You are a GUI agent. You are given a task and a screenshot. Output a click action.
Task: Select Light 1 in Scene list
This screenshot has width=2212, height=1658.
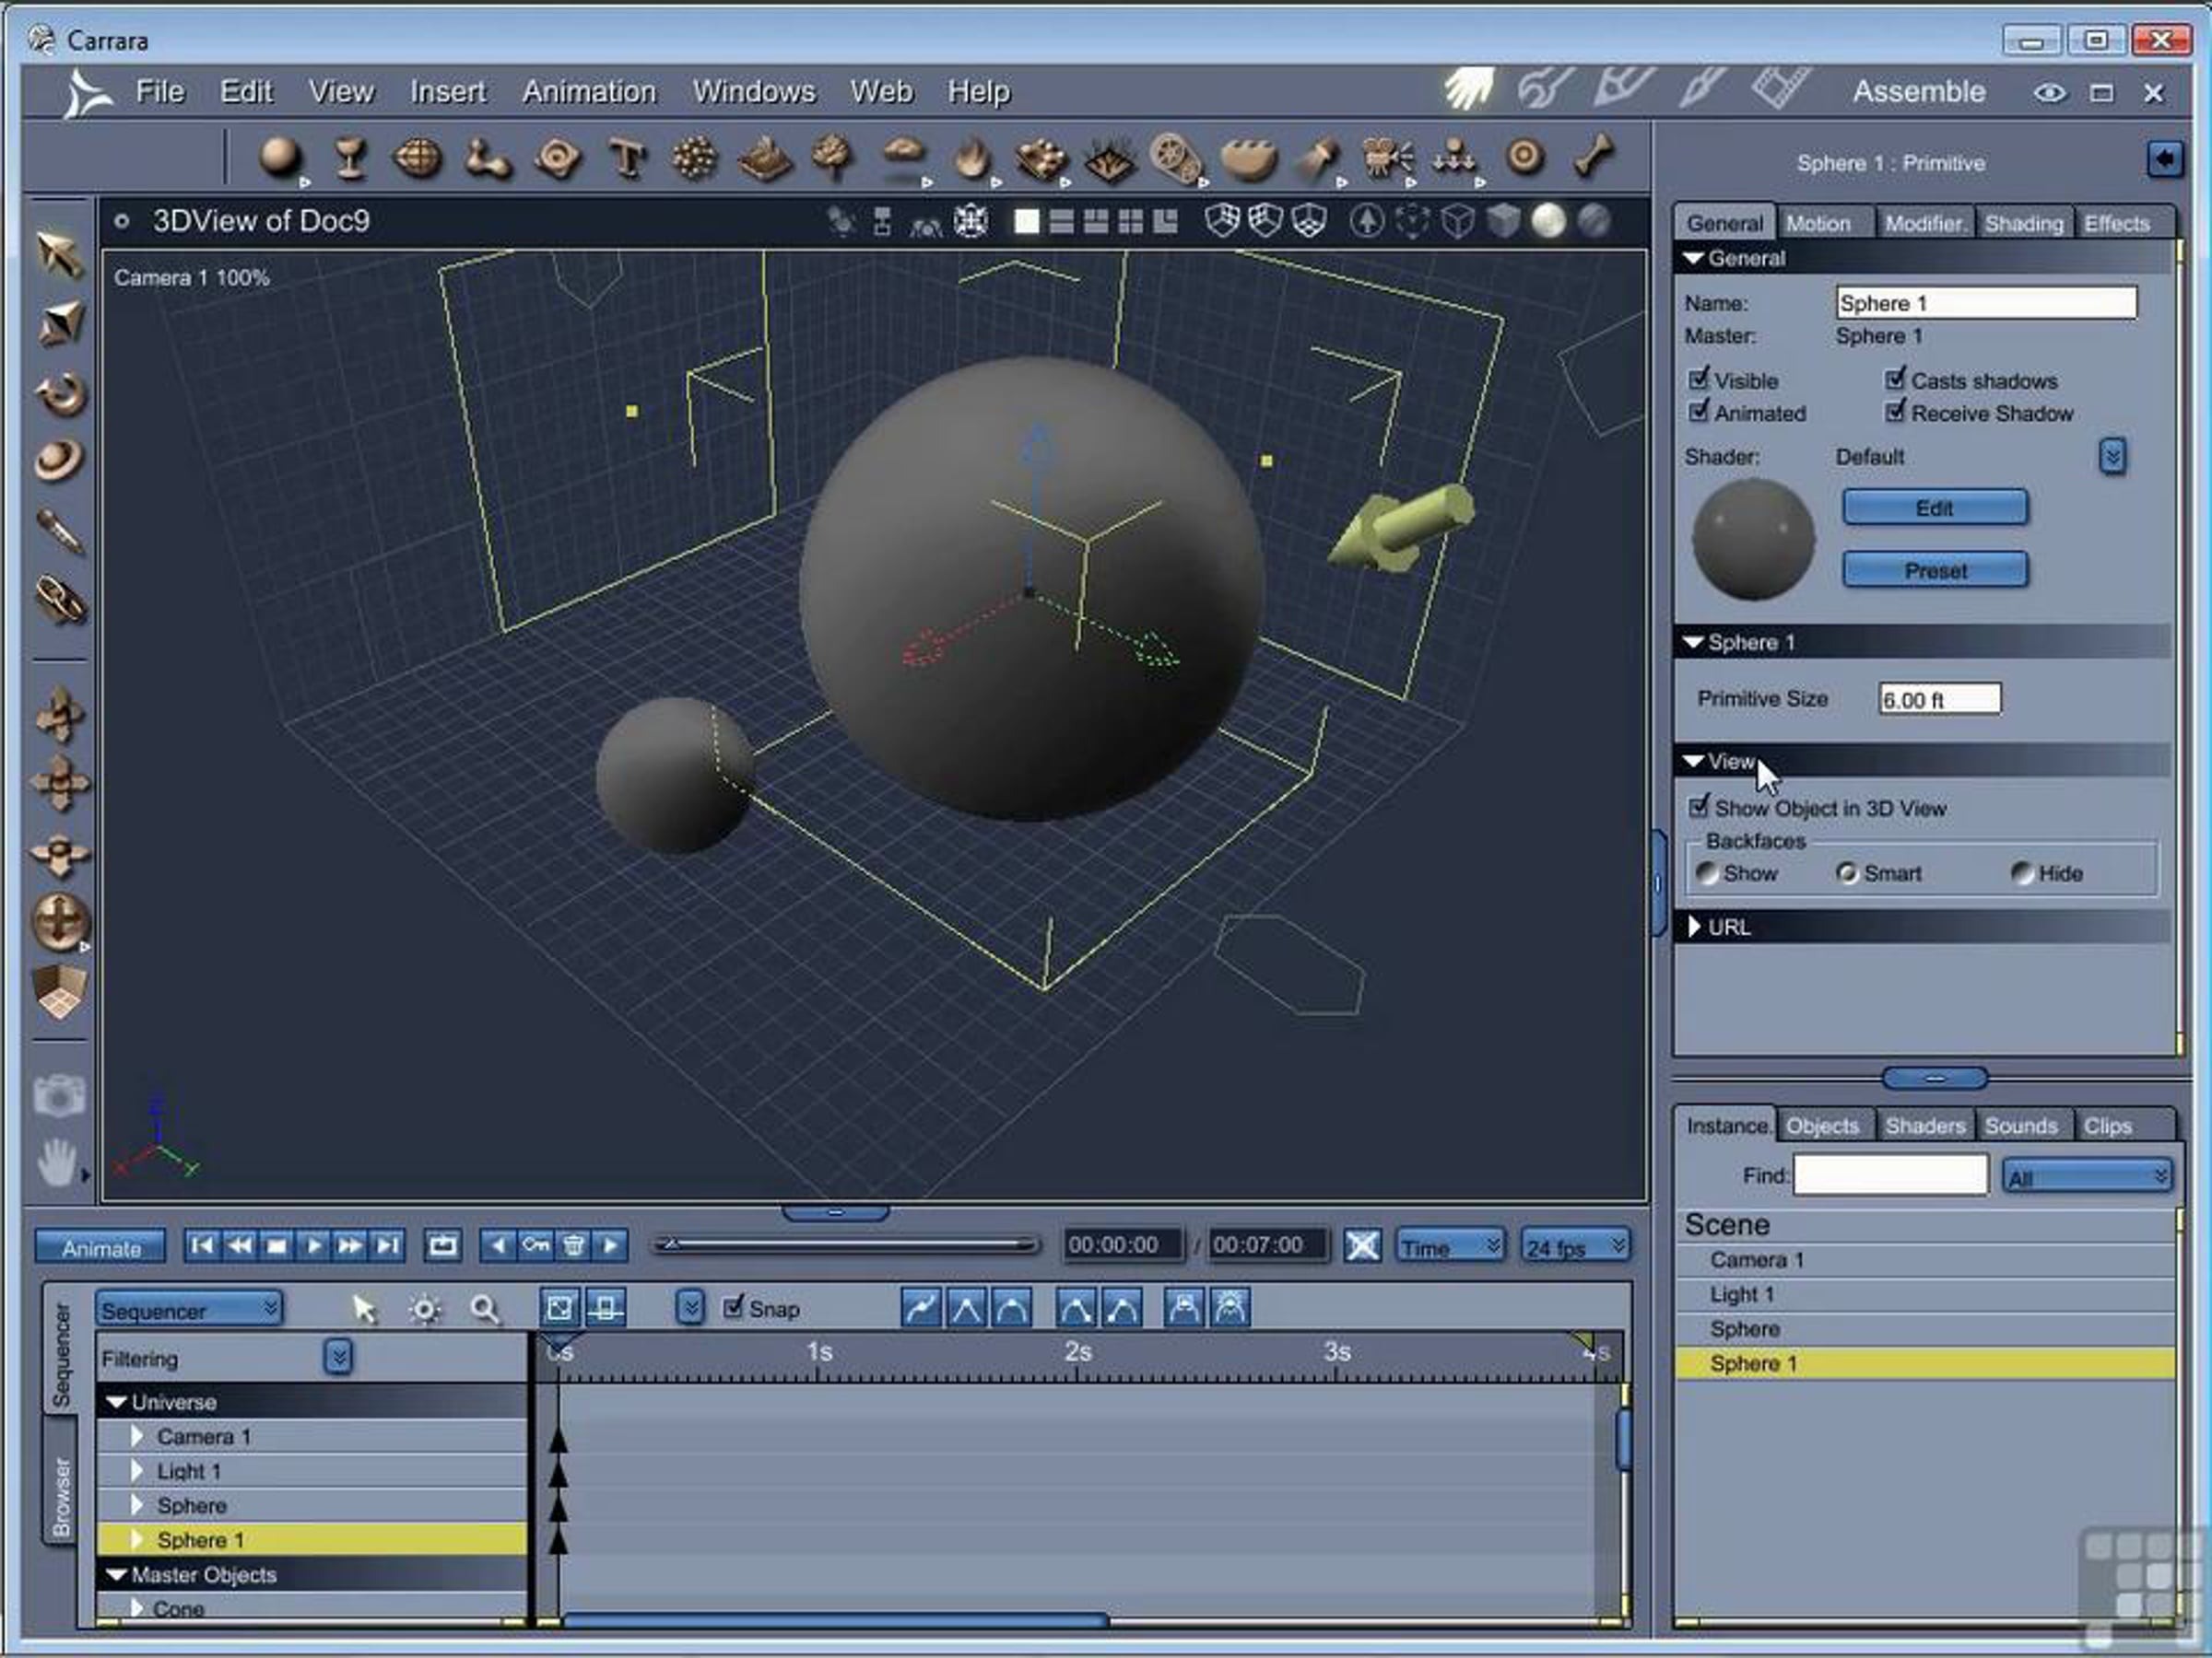(x=1924, y=1294)
